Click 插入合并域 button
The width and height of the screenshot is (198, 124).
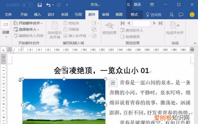[75, 36]
